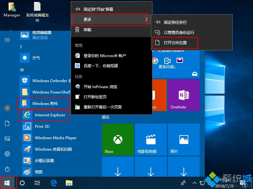Jump to letter T section header
This screenshot has height=189, width=253.
click(x=21, y=47)
